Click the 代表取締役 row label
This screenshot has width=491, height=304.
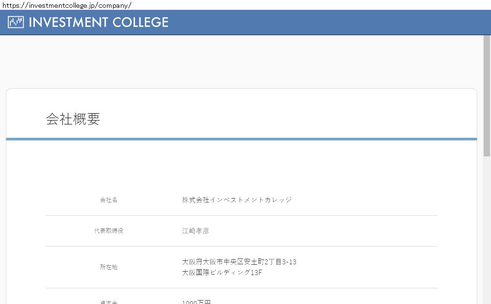109,230
